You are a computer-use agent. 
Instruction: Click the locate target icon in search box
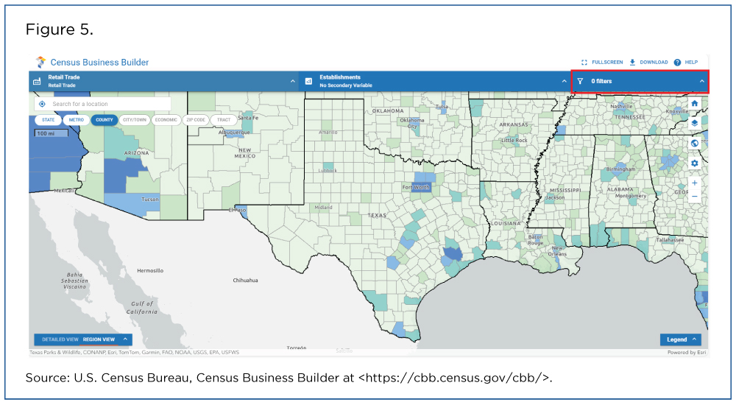(42, 105)
